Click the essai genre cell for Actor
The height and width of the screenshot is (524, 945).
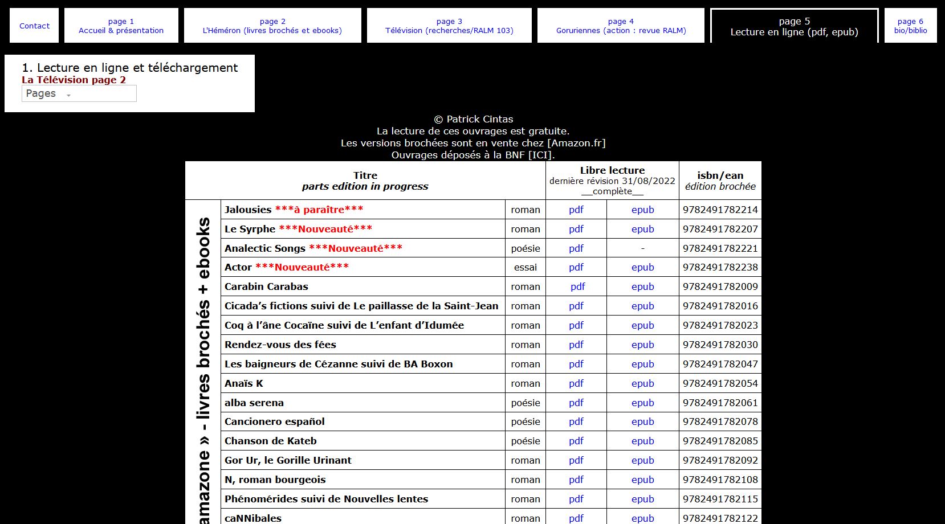(x=526, y=267)
